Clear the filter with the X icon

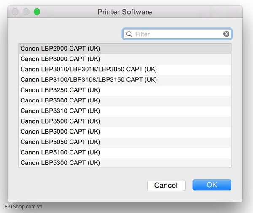(226, 34)
